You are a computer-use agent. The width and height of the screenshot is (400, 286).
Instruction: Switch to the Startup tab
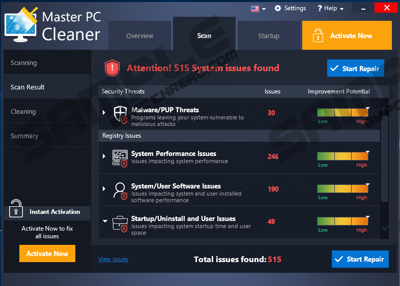[268, 36]
